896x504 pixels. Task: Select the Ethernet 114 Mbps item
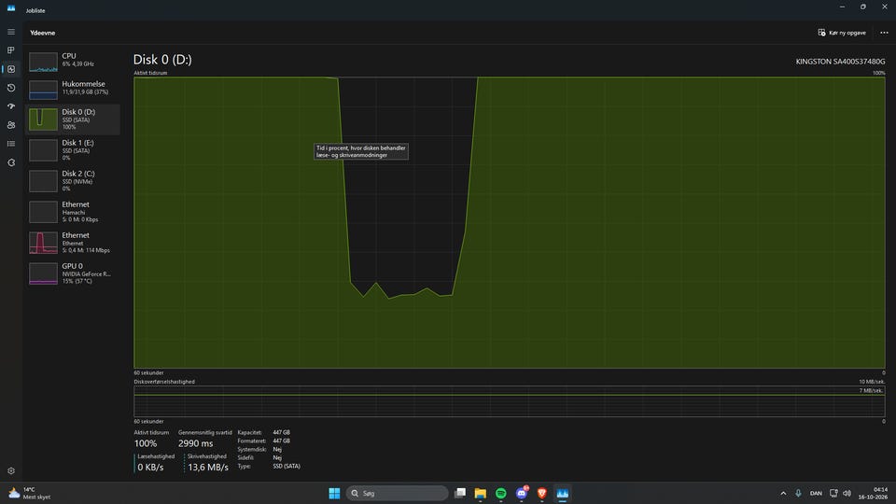point(73,243)
